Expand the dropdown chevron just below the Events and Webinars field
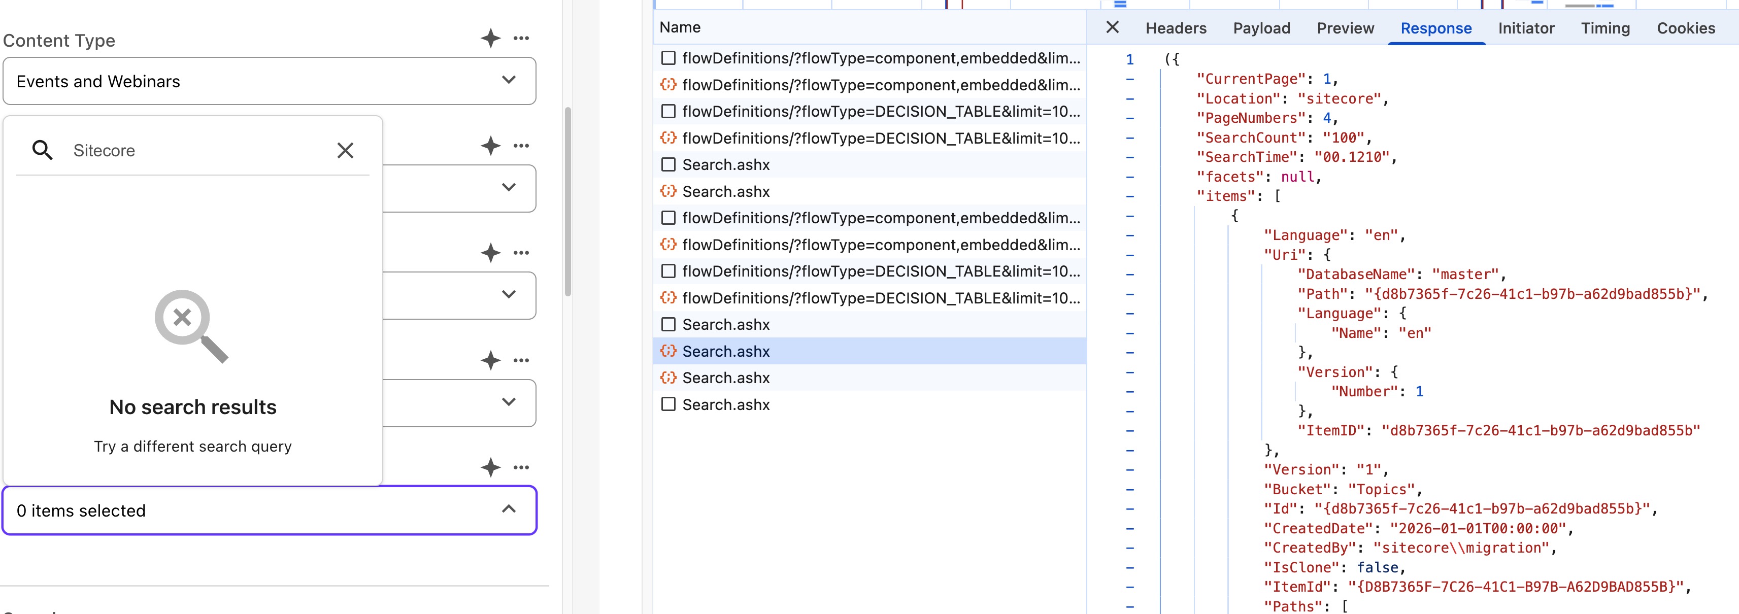Image resolution: width=1739 pixels, height=614 pixels. point(509,187)
